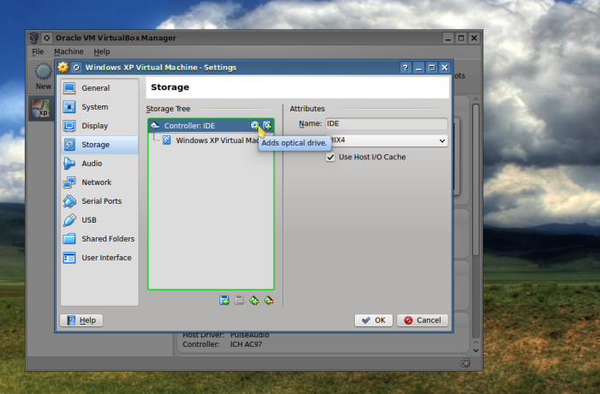This screenshot has width=600, height=394.
Task: Click the Attributes section label
Action: point(307,109)
